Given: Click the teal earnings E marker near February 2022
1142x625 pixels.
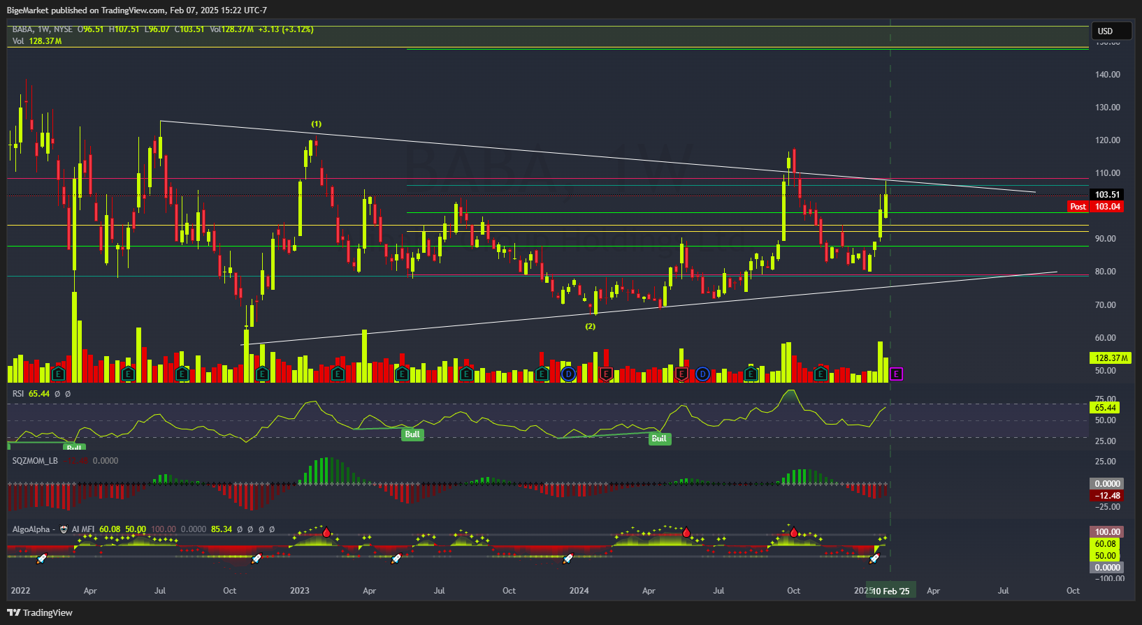Looking at the screenshot, I should pos(58,374).
